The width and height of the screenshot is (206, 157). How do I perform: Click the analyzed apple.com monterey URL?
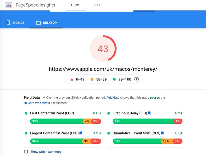(x=103, y=69)
